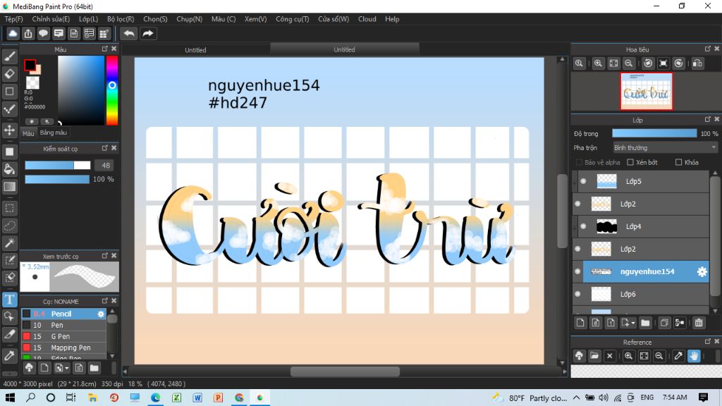Click the Undo arrow
The width and height of the screenshot is (722, 406).
129,34
